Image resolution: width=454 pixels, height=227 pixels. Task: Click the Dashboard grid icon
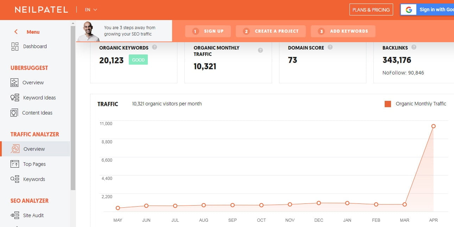(15, 46)
